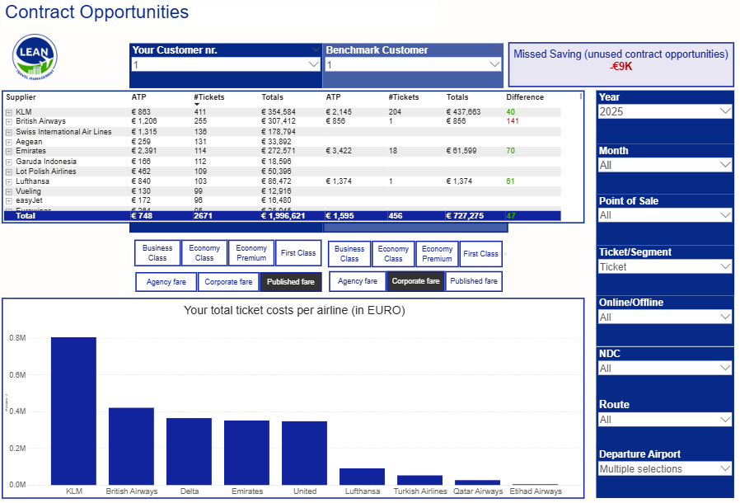740x503 pixels.
Task: Toggle your customer Economy Class filter
Action: click(x=204, y=252)
